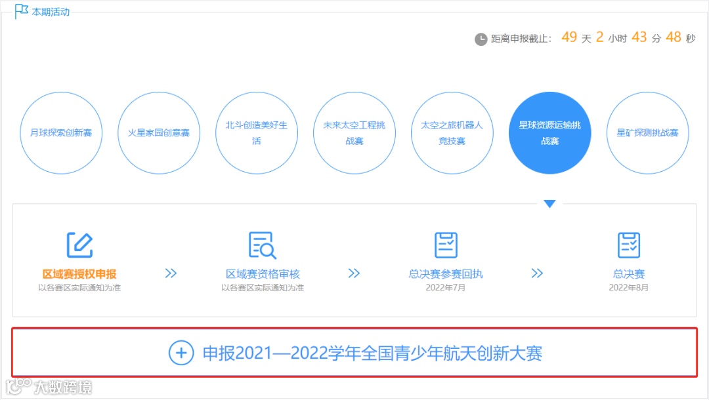This screenshot has width=709, height=400.
Task: Click the clock icon by the countdown
Action: tap(481, 39)
